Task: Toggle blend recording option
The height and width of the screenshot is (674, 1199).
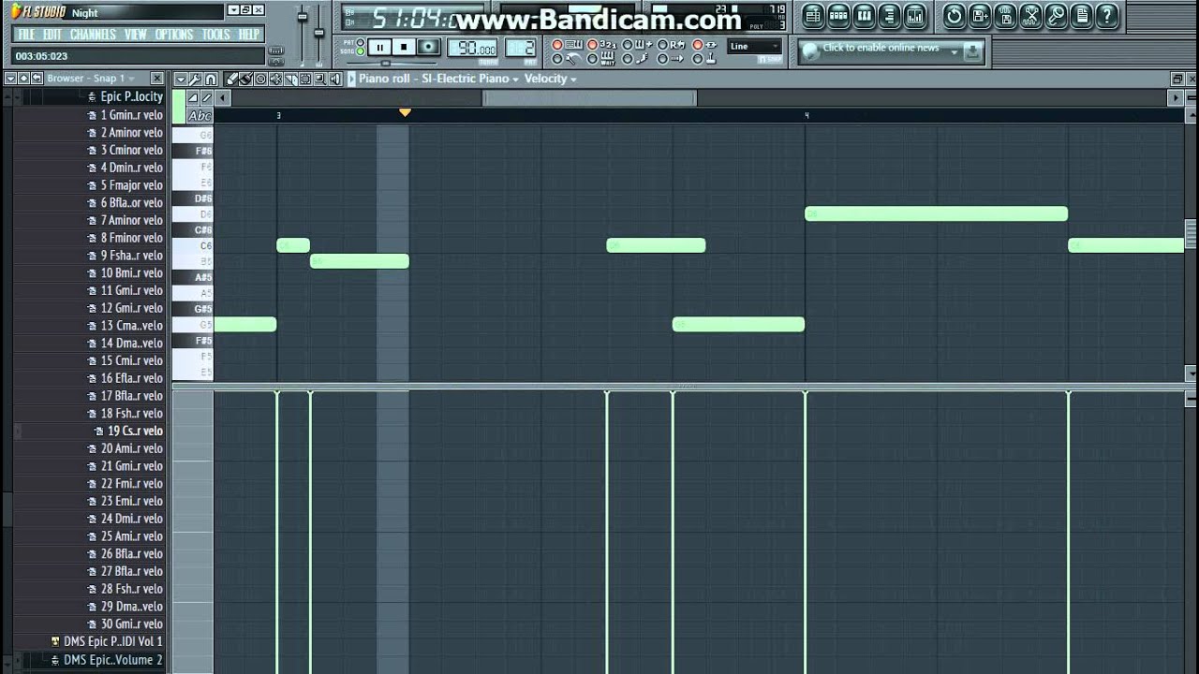Action: pyautogui.click(x=628, y=45)
